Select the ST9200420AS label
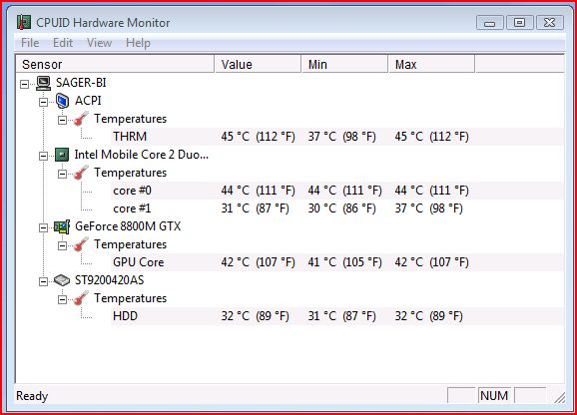The width and height of the screenshot is (577, 415). (109, 280)
